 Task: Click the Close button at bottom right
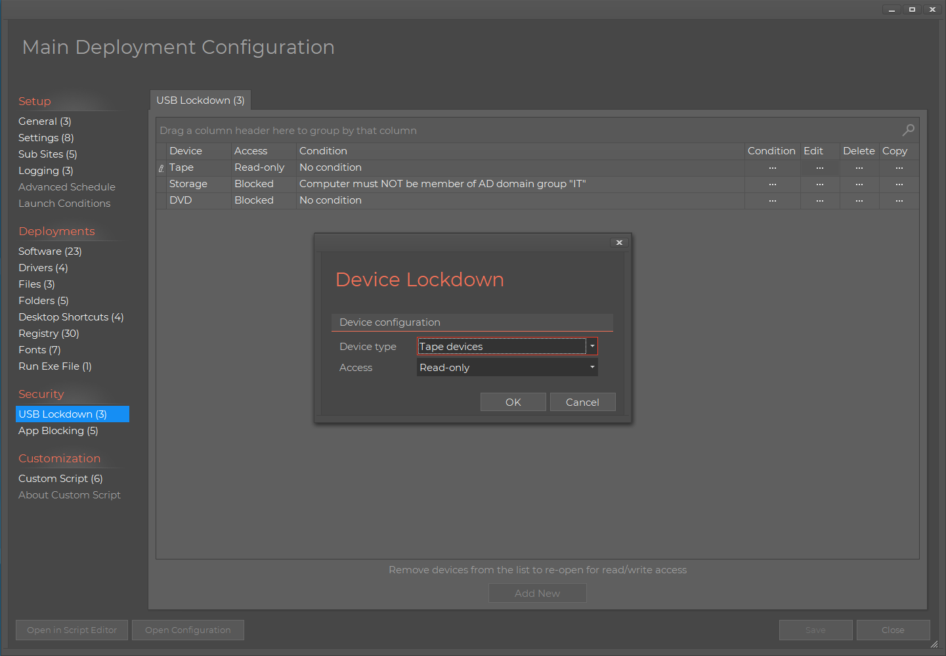tap(893, 630)
